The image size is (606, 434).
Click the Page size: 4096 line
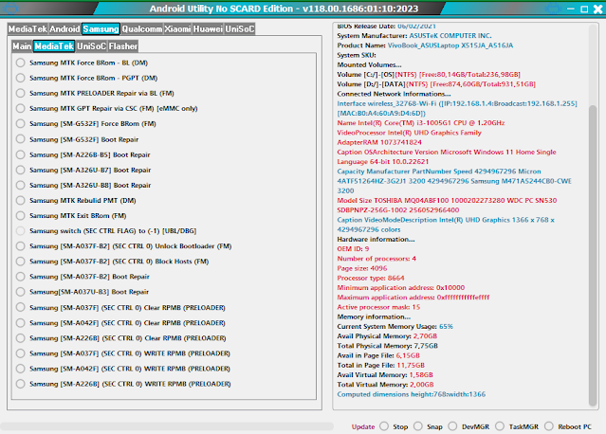362,268
